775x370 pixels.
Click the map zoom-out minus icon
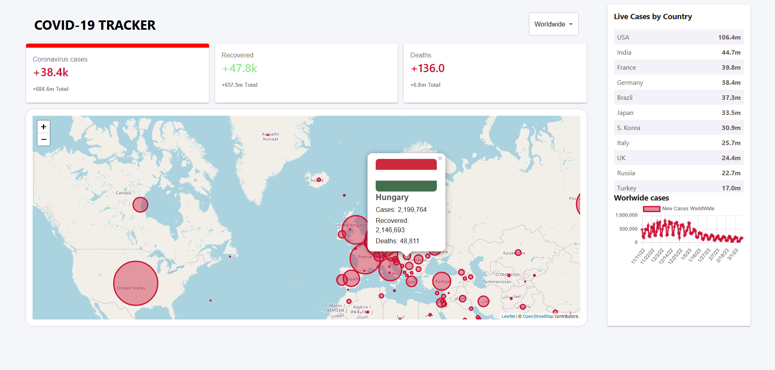point(43,139)
